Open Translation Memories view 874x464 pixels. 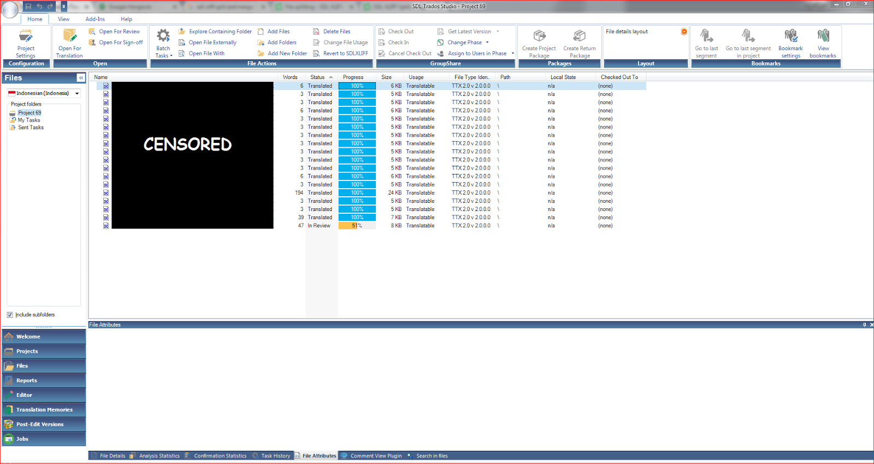pyautogui.click(x=44, y=409)
